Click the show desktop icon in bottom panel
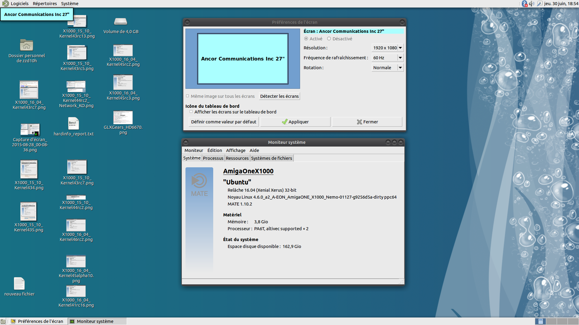The width and height of the screenshot is (579, 325). point(3,321)
